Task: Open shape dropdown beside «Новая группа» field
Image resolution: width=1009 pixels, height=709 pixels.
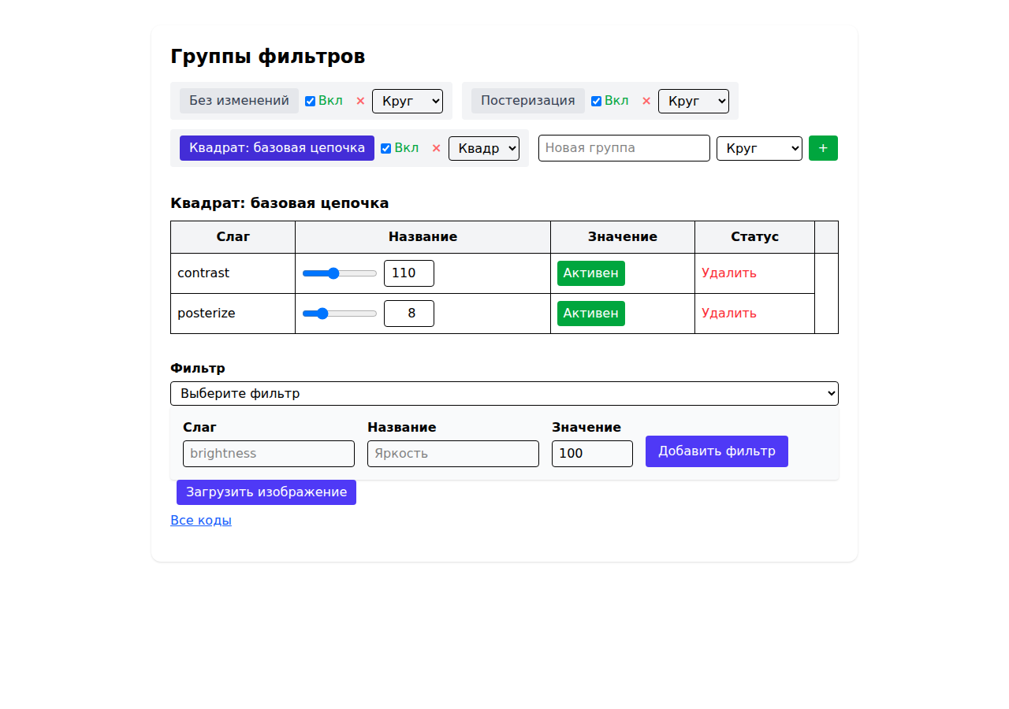Action: coord(759,148)
